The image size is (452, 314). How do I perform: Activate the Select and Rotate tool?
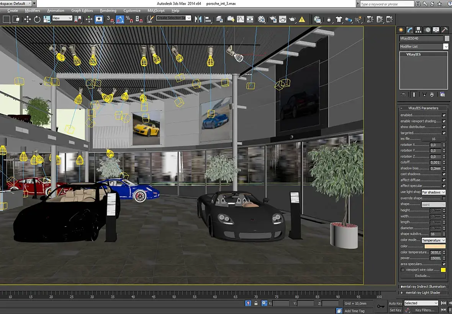pyautogui.click(x=37, y=19)
